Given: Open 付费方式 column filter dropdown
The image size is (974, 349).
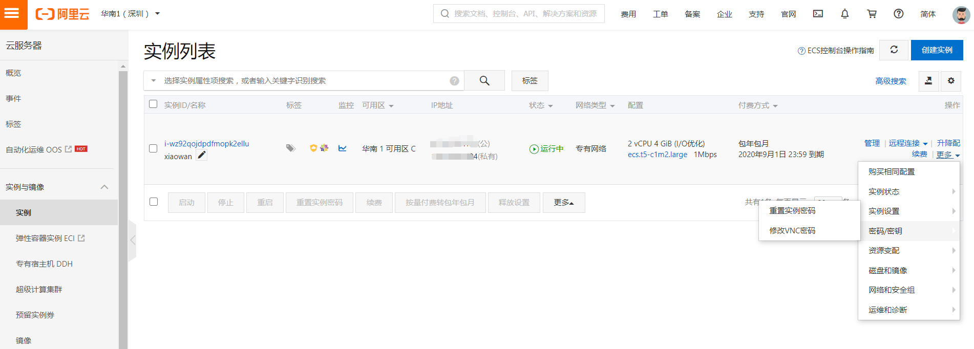Looking at the screenshot, I should (x=775, y=106).
